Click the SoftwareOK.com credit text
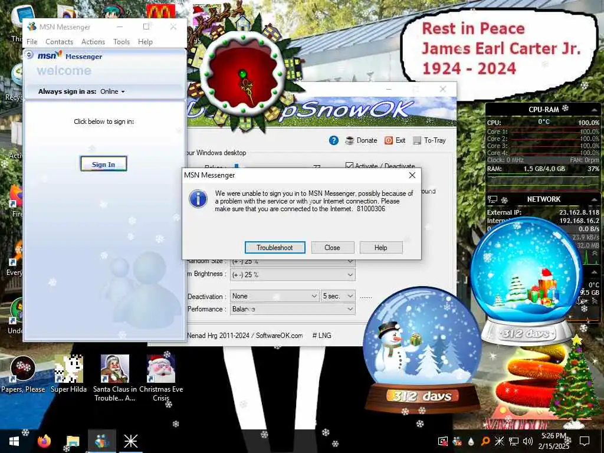This screenshot has height=453, width=604. pos(279,336)
